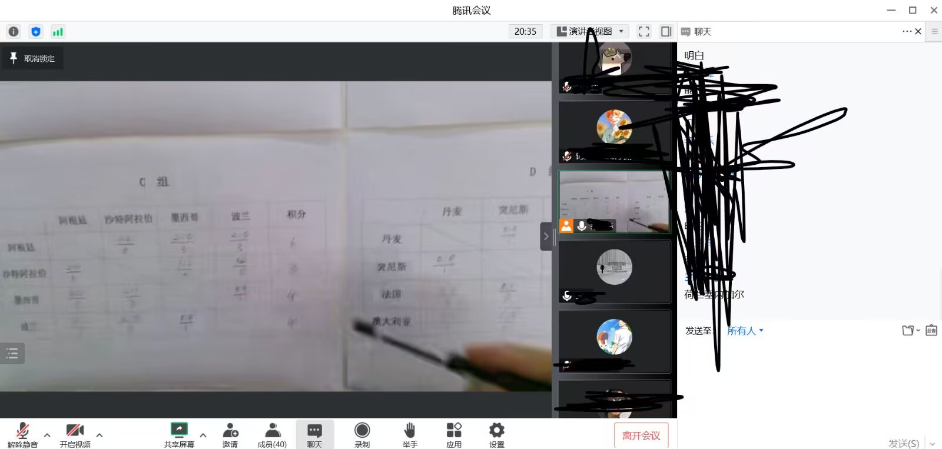Toggle the Chat (聊天) panel button
942x449 pixels.
pyautogui.click(x=315, y=435)
